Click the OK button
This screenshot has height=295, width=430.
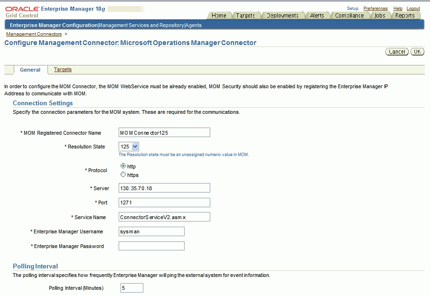click(x=417, y=52)
